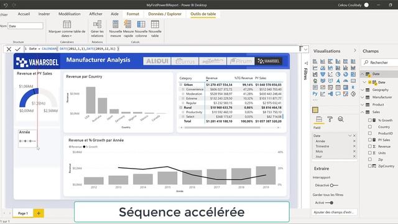Click the ALIQUI manufacturer button

tap(157, 61)
